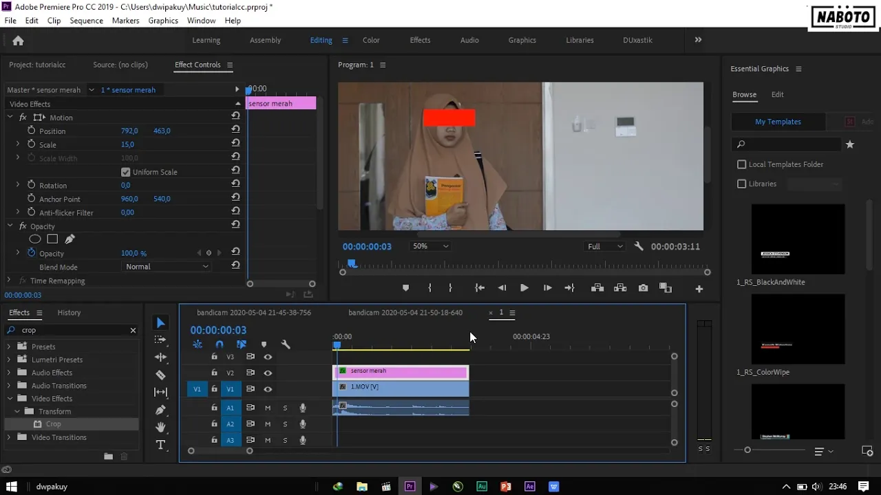Toggle Position animation stopwatch
The image size is (881, 495).
pyautogui.click(x=31, y=131)
